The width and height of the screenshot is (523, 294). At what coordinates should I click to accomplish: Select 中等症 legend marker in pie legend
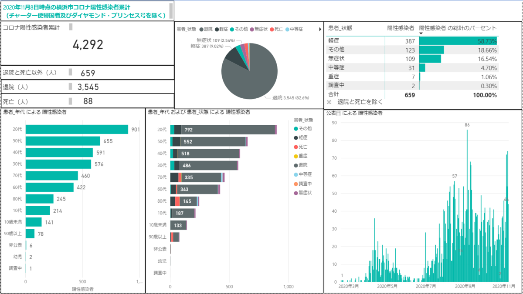(287, 29)
